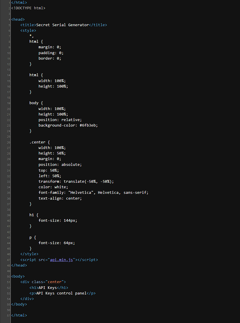Image resolution: width=240 pixels, height=323 pixels.
Task: Click the border: 0 declaration
Action: point(50,58)
